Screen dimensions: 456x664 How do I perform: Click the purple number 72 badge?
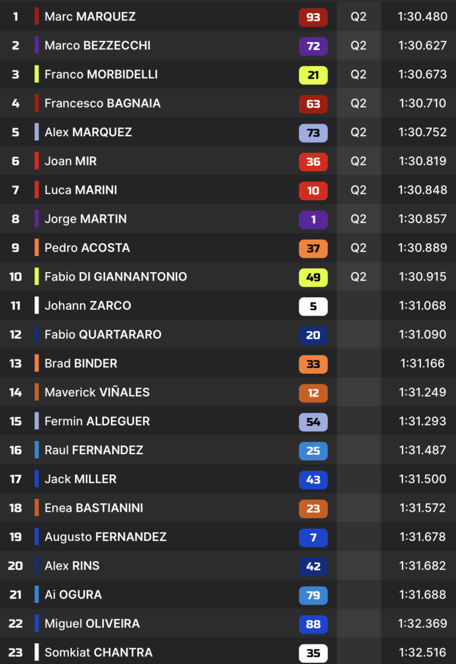pyautogui.click(x=313, y=46)
